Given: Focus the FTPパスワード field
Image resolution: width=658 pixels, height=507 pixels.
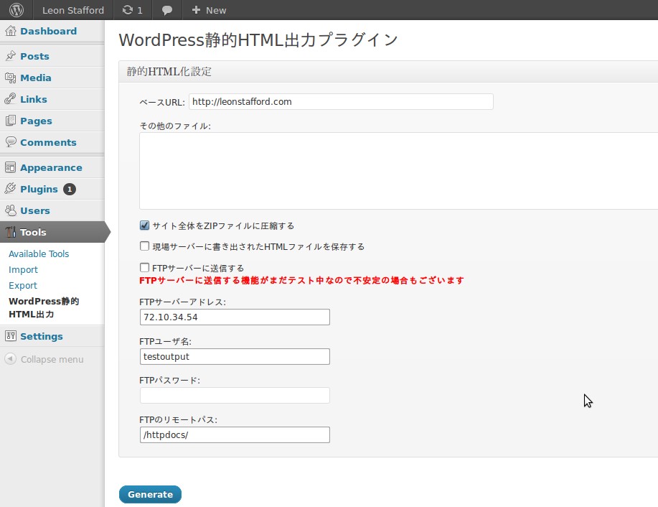Looking at the screenshot, I should [x=235, y=395].
